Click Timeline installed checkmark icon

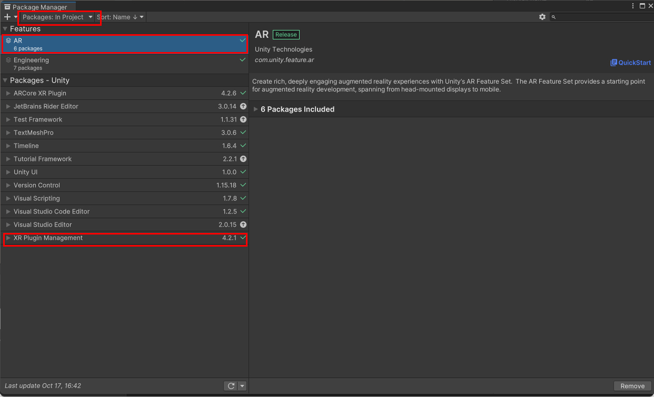[x=243, y=145]
